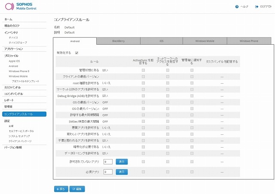Open クライアントパッケージ link
275x194 pixels.
pos(20,141)
